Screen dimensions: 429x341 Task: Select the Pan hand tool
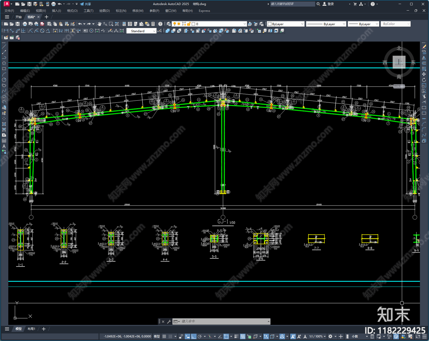99,24
